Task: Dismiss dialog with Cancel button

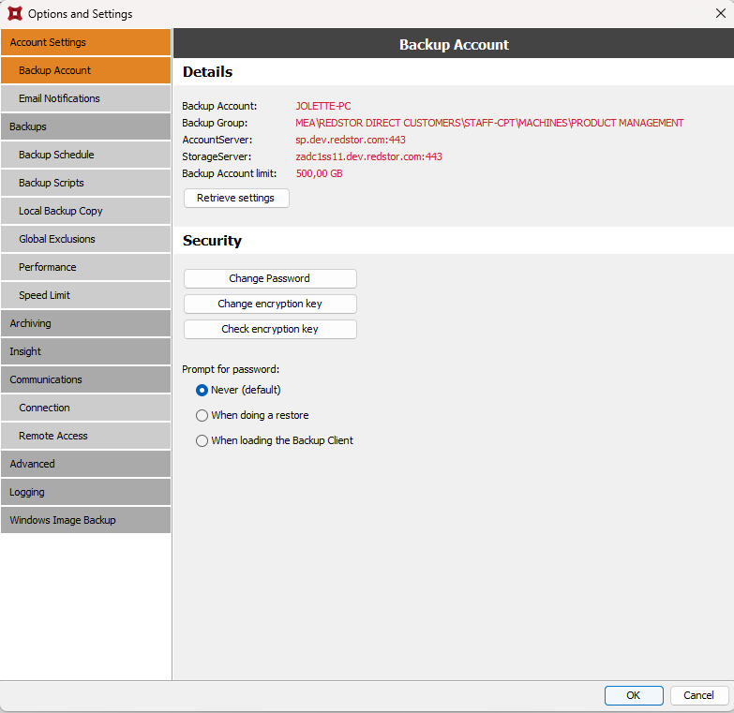Action: click(699, 695)
